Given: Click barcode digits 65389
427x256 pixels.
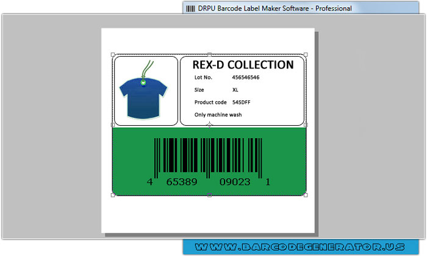Looking at the screenshot, I should pos(182,182).
